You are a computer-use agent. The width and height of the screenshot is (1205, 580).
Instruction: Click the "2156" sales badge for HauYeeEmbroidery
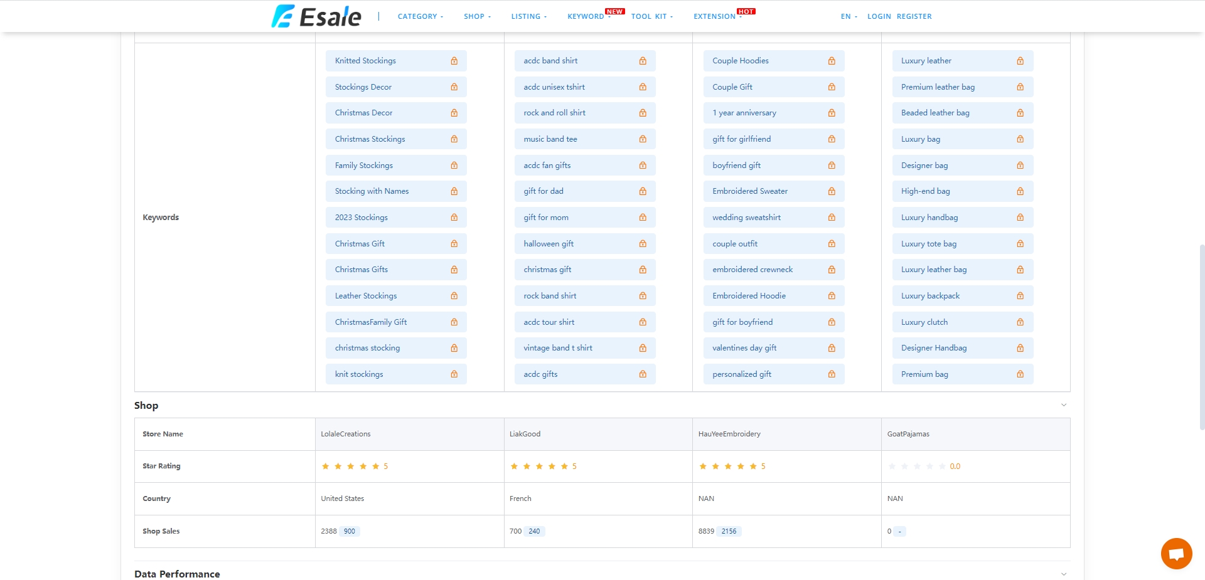[x=728, y=531]
